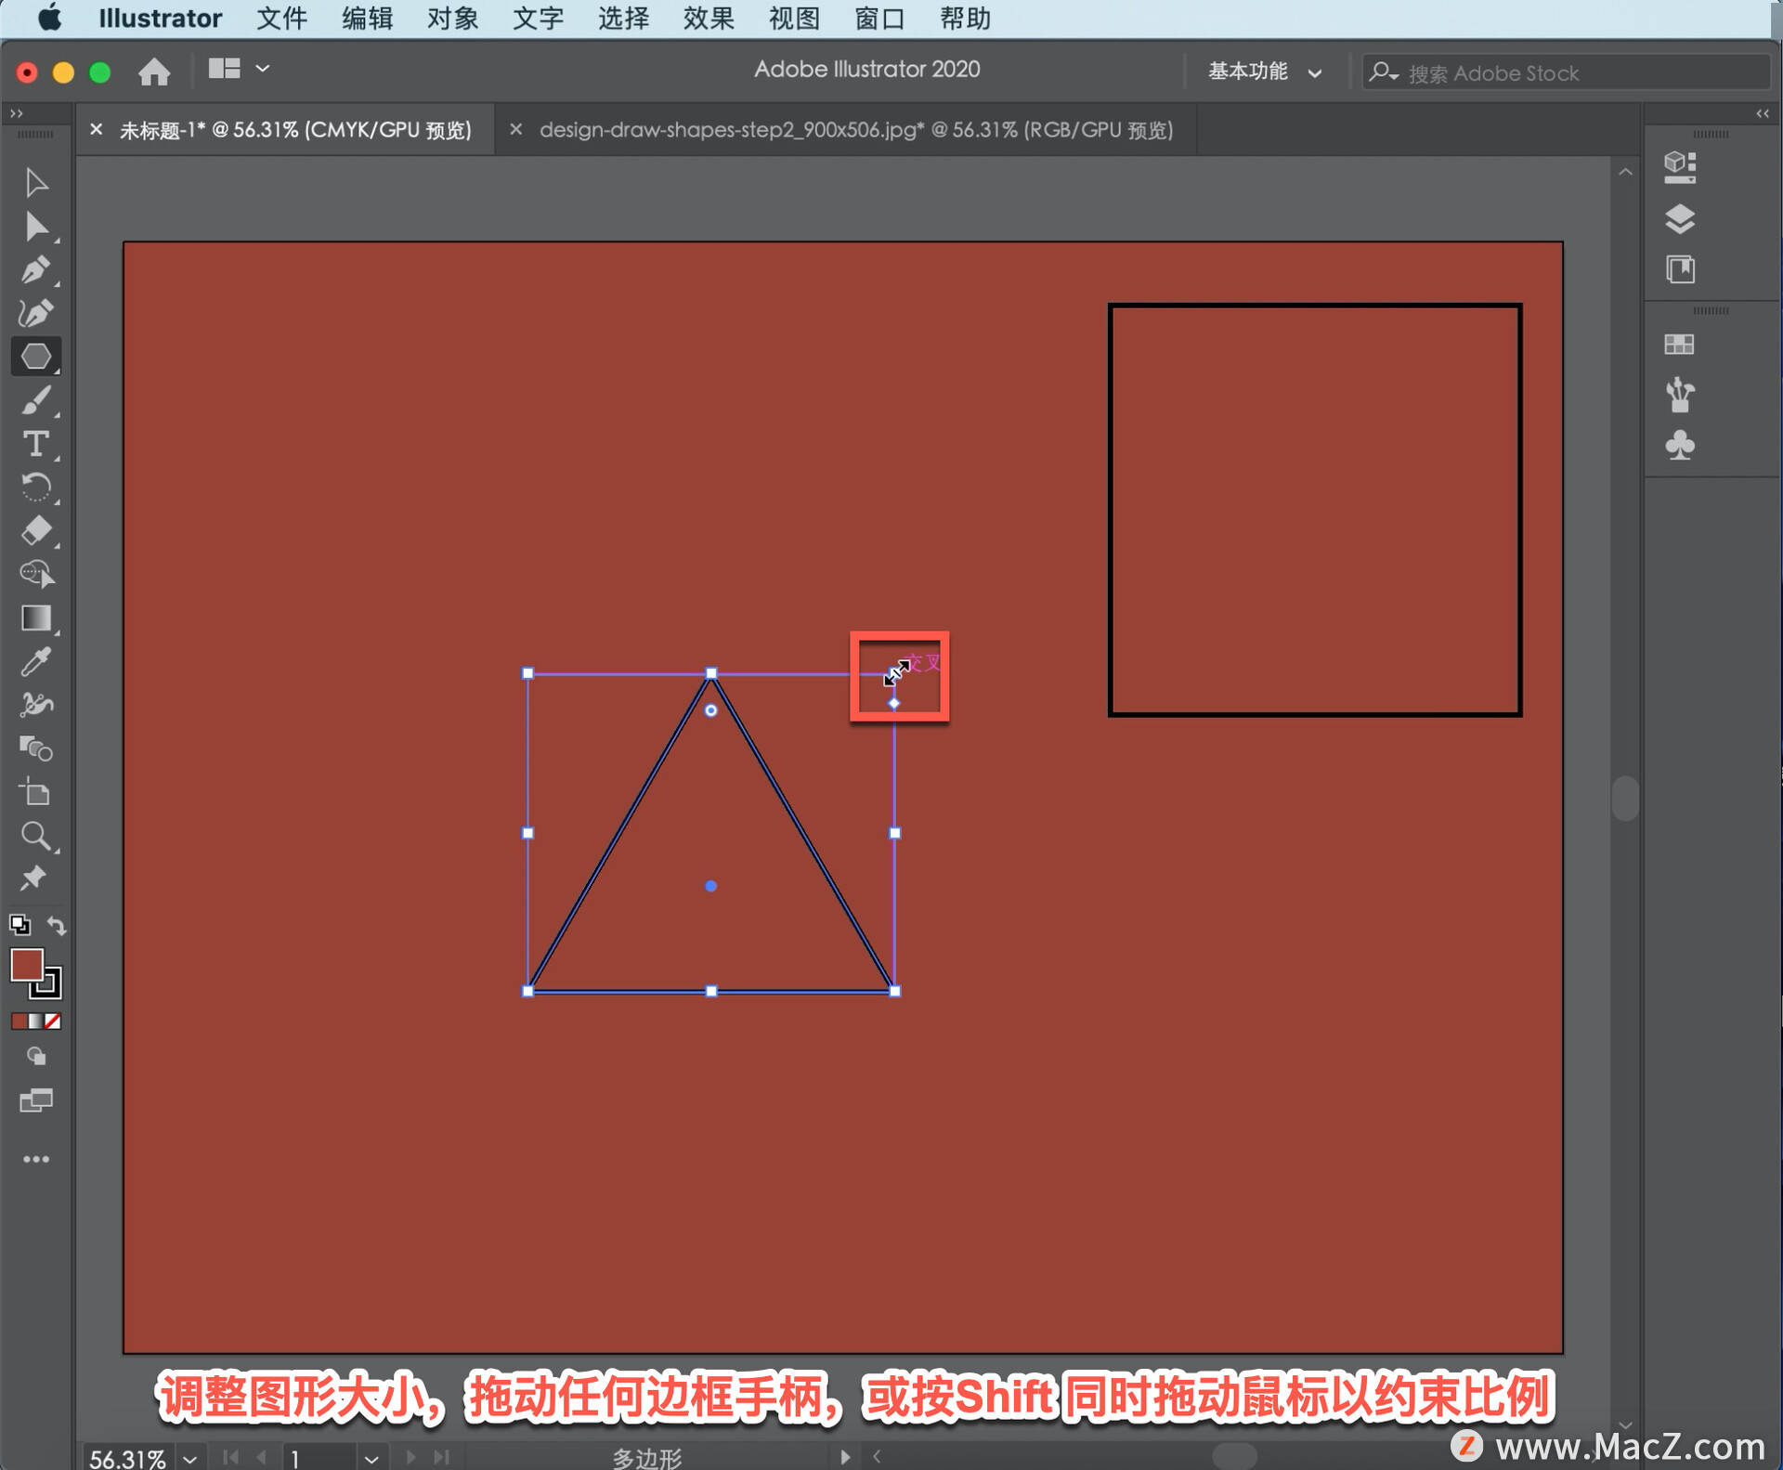Open the 效果 menu

click(709, 19)
